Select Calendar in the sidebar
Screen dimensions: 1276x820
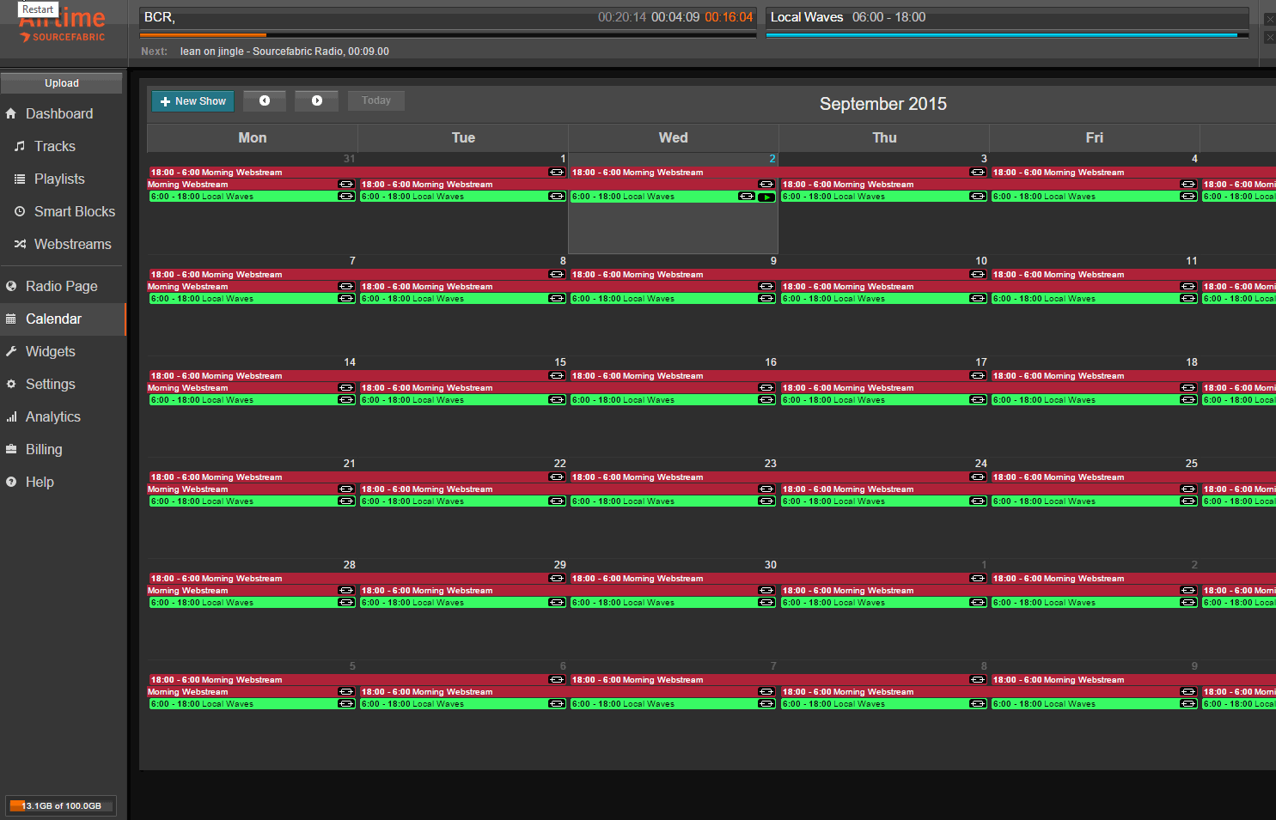pyautogui.click(x=63, y=319)
